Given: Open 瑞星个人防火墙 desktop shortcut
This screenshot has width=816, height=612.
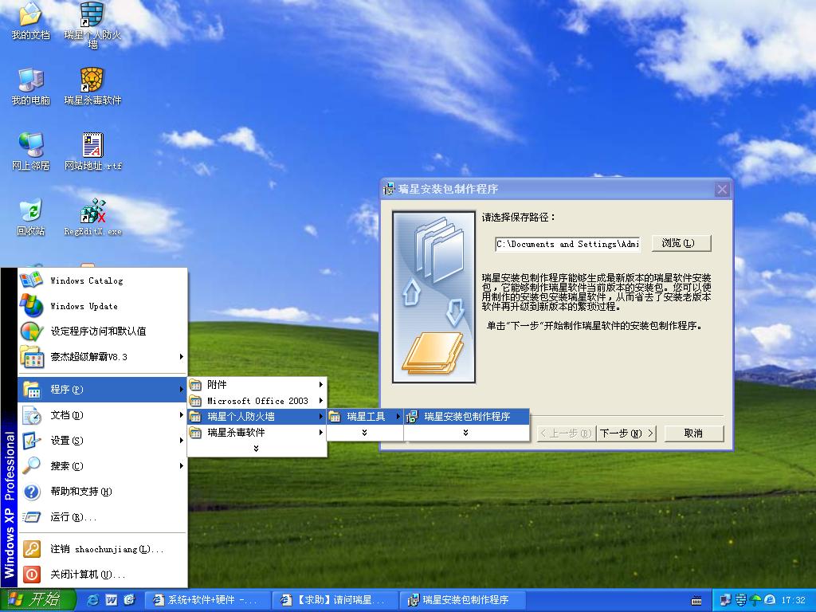Looking at the screenshot, I should click(x=92, y=24).
